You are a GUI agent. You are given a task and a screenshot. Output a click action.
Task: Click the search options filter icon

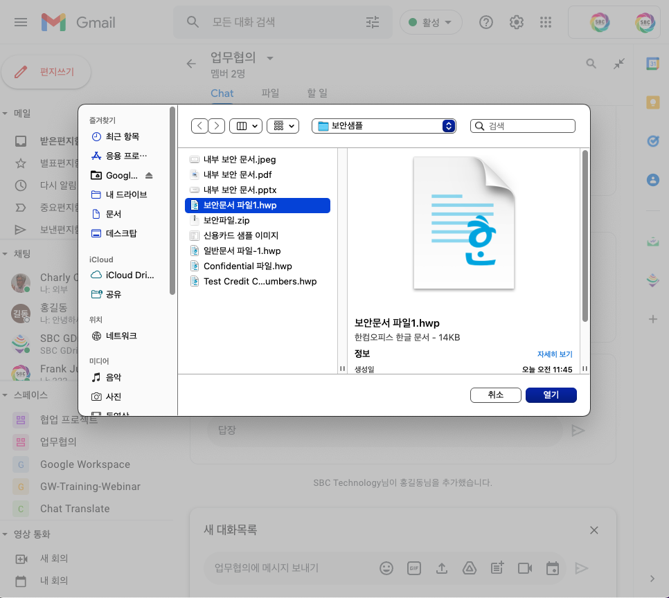(x=373, y=21)
